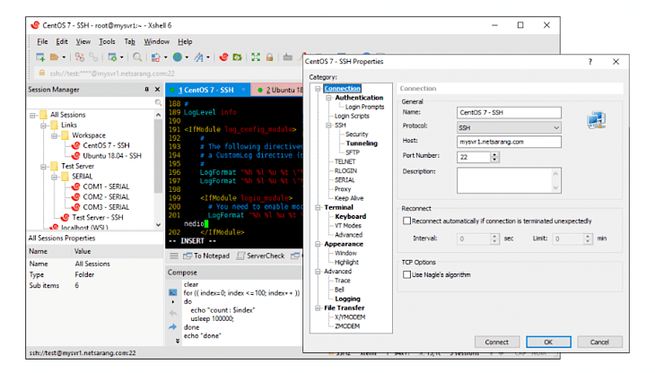Click the New Session toolbar icon
655x373 pixels.
[40, 57]
